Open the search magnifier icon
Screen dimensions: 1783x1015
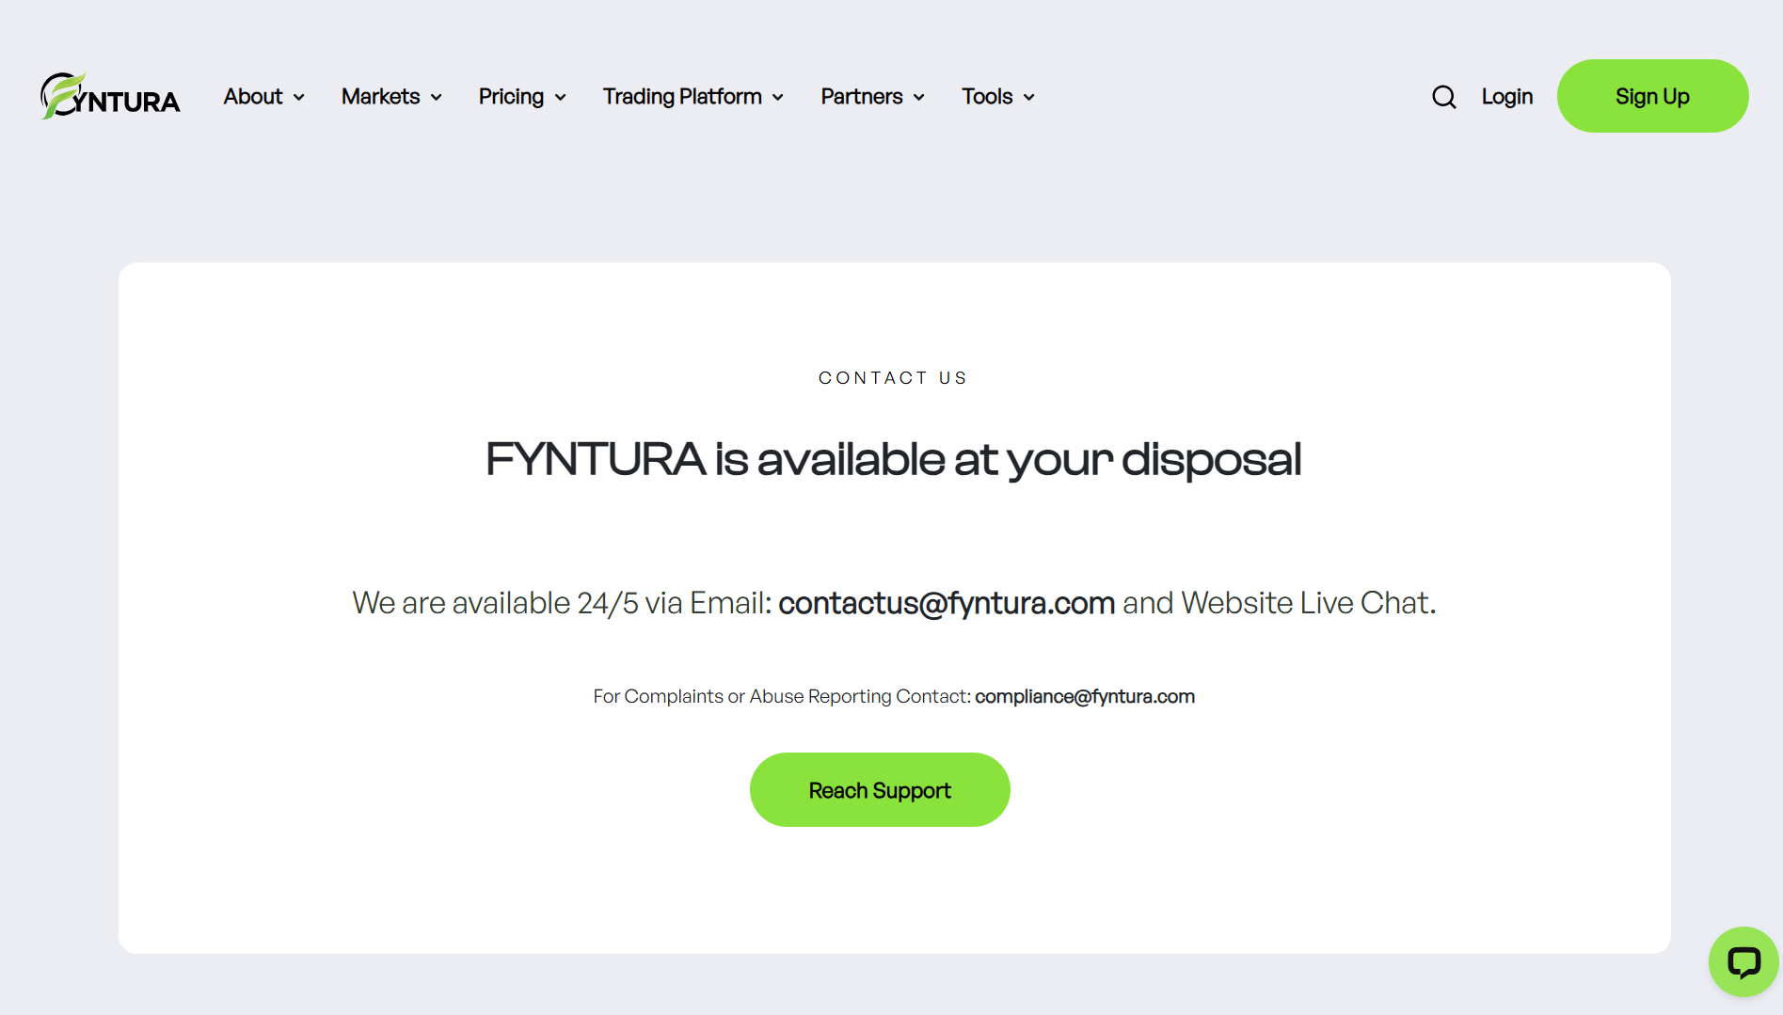pos(1444,97)
